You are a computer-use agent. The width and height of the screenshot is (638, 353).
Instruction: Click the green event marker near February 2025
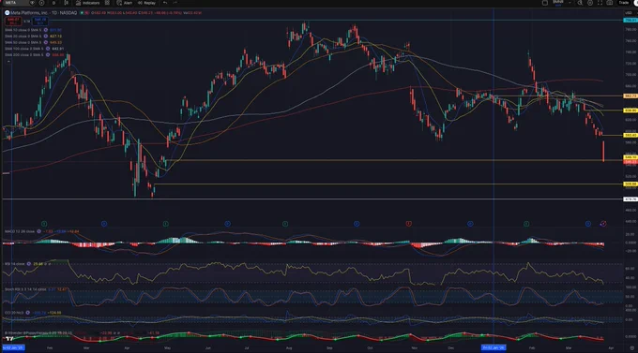point(44,224)
